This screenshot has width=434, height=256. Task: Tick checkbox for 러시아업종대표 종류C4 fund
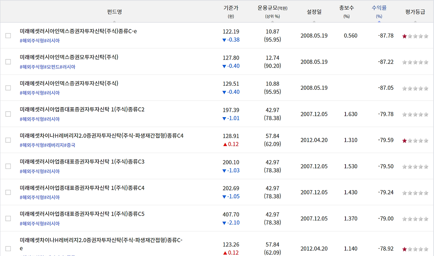coord(8,192)
